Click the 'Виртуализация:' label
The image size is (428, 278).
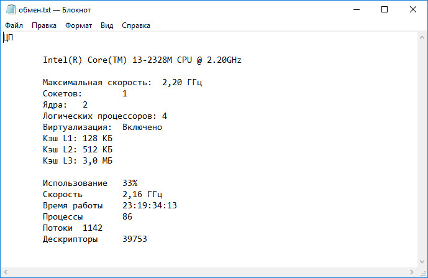(77, 127)
